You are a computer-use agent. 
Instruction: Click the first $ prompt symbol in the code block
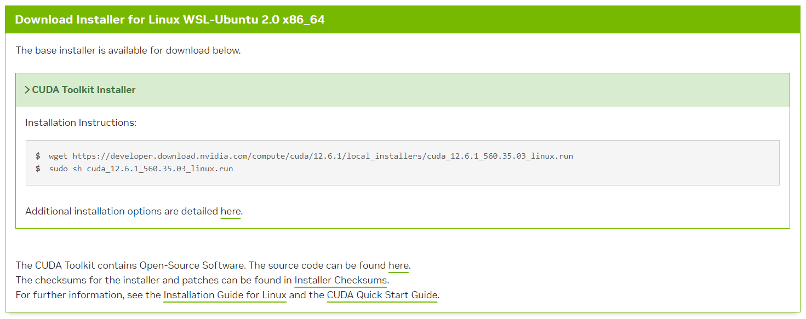[x=38, y=156]
